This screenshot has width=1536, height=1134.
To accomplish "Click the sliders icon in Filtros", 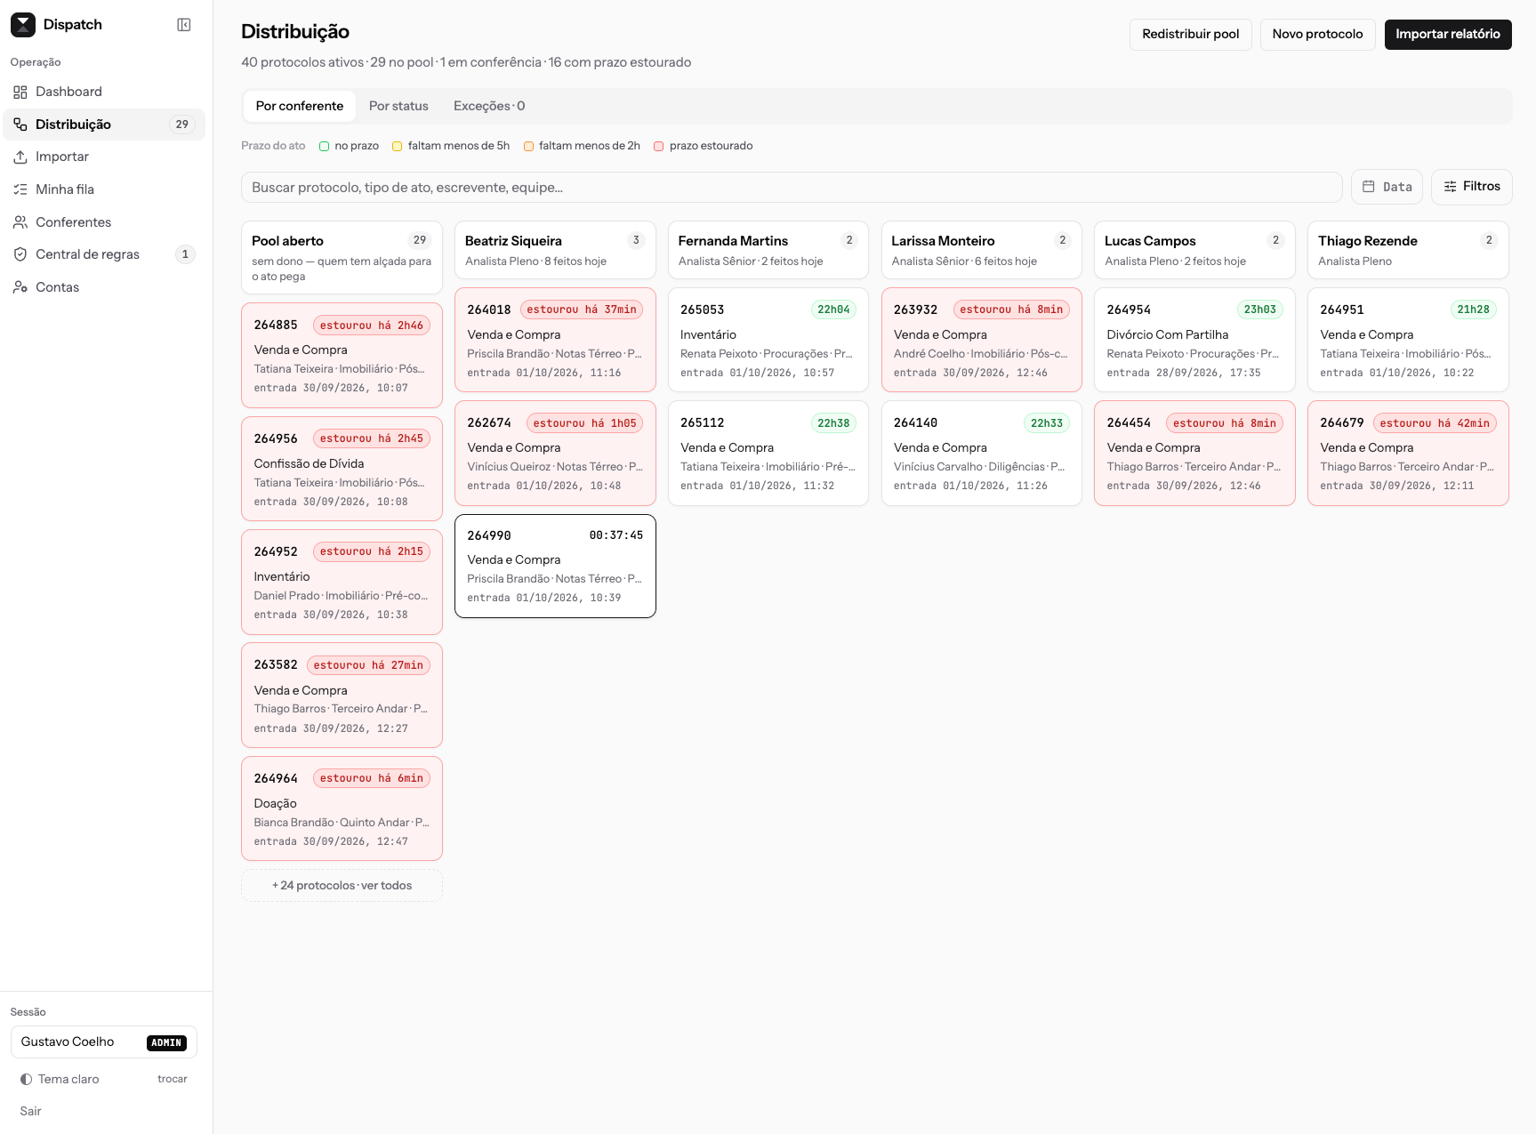I will tap(1451, 187).
